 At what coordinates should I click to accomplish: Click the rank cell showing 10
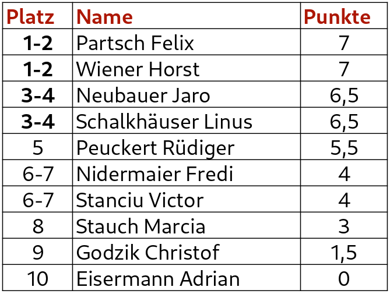(38, 279)
